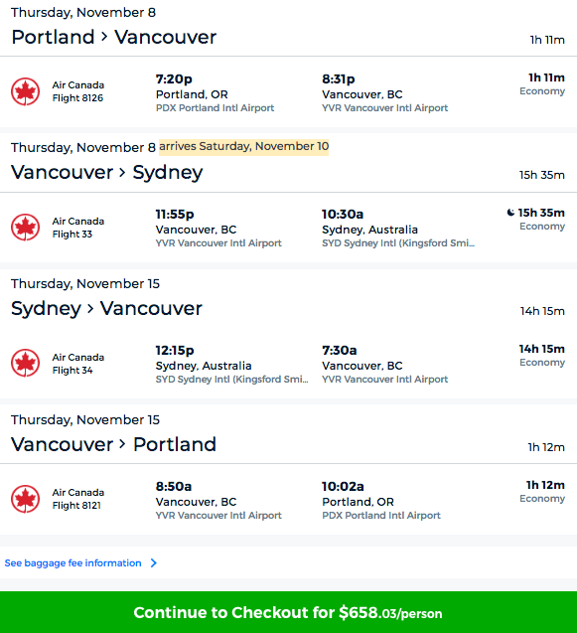Click Flight 34 airline label

click(78, 364)
